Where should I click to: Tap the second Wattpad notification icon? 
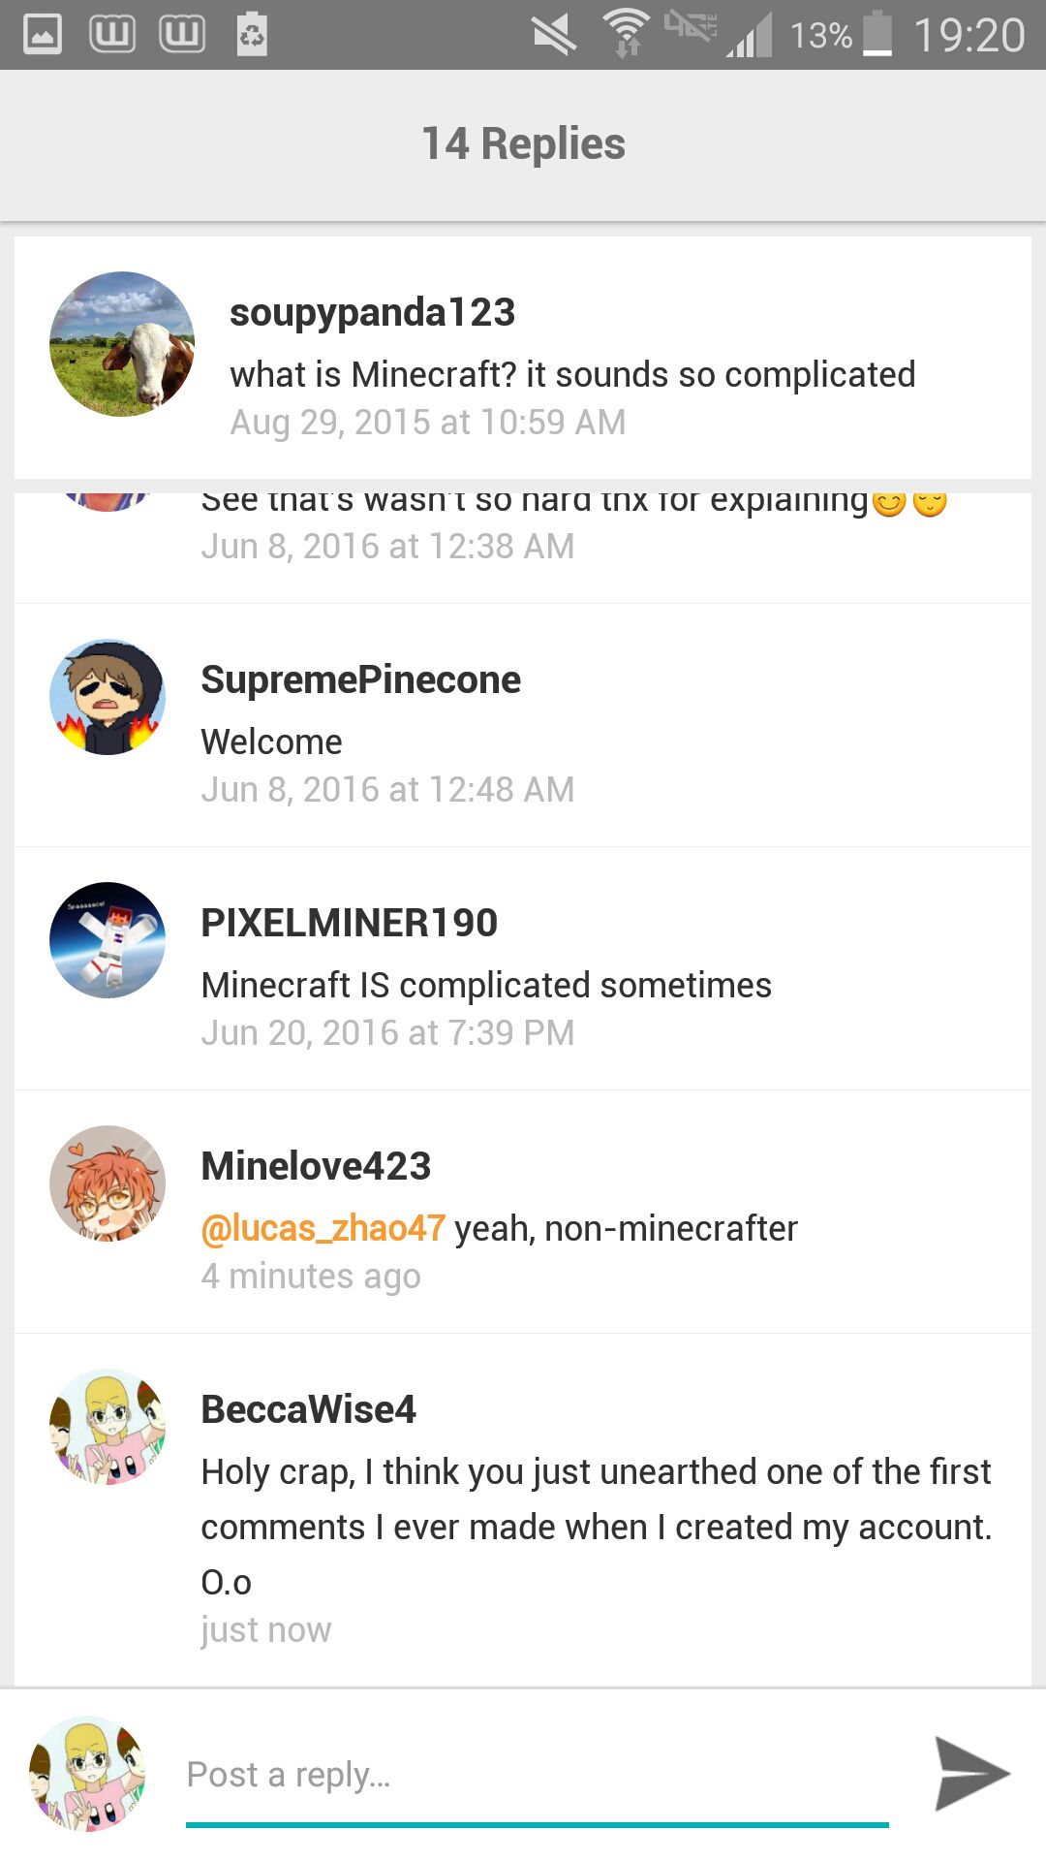(x=182, y=35)
